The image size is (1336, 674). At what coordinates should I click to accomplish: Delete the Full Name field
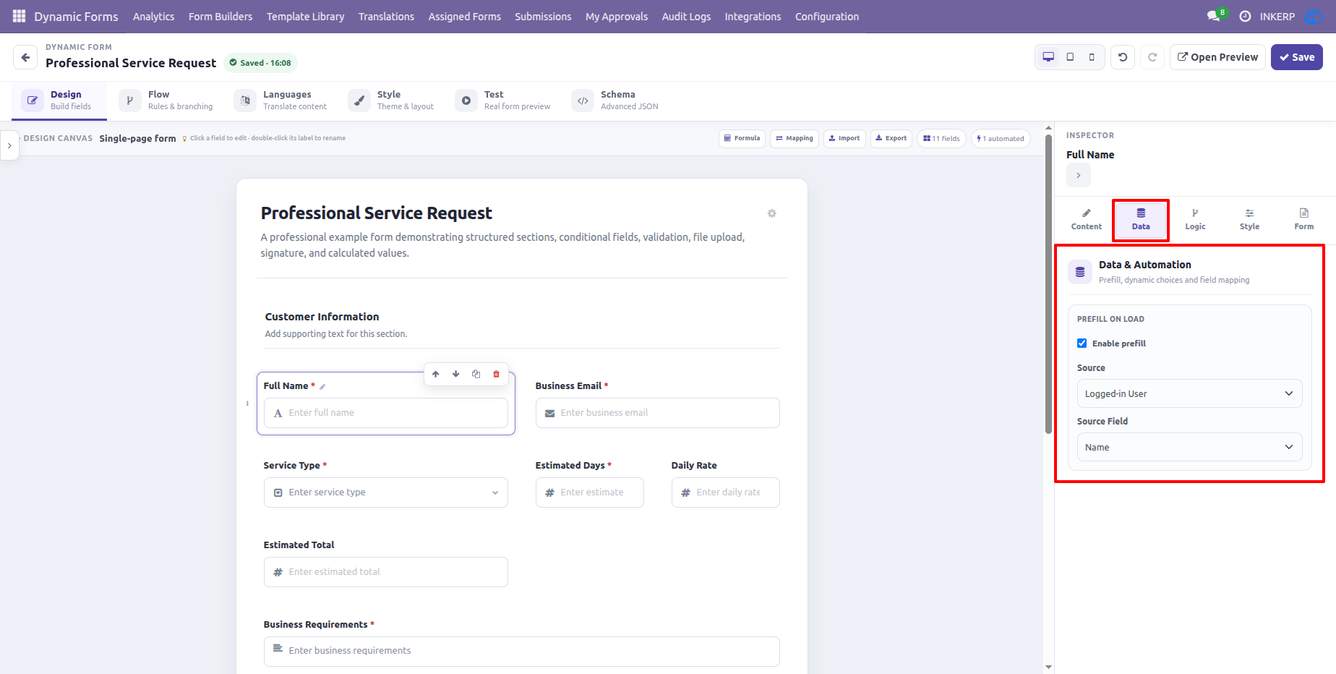coord(497,374)
